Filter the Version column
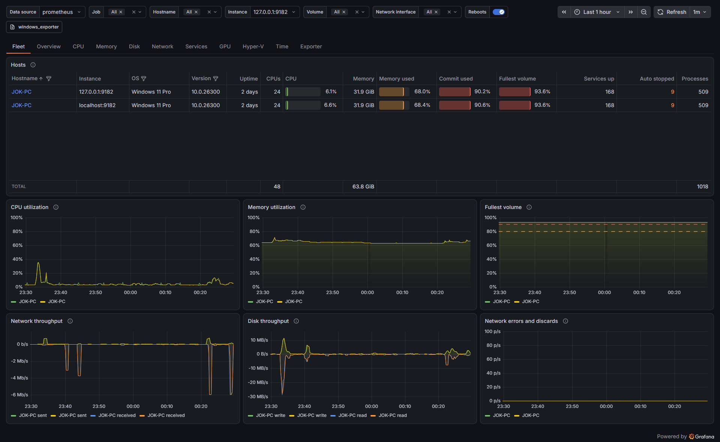Image resolution: width=720 pixels, height=442 pixels. point(216,79)
